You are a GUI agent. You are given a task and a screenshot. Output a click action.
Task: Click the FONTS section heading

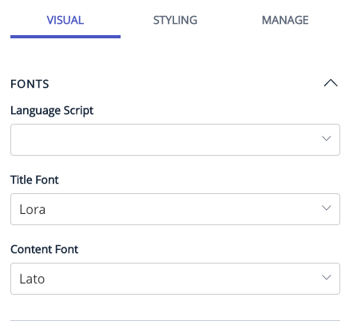click(30, 84)
